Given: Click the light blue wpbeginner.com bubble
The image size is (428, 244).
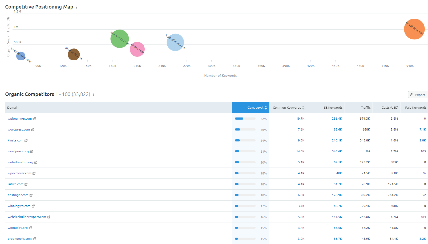Looking at the screenshot, I should [x=175, y=42].
